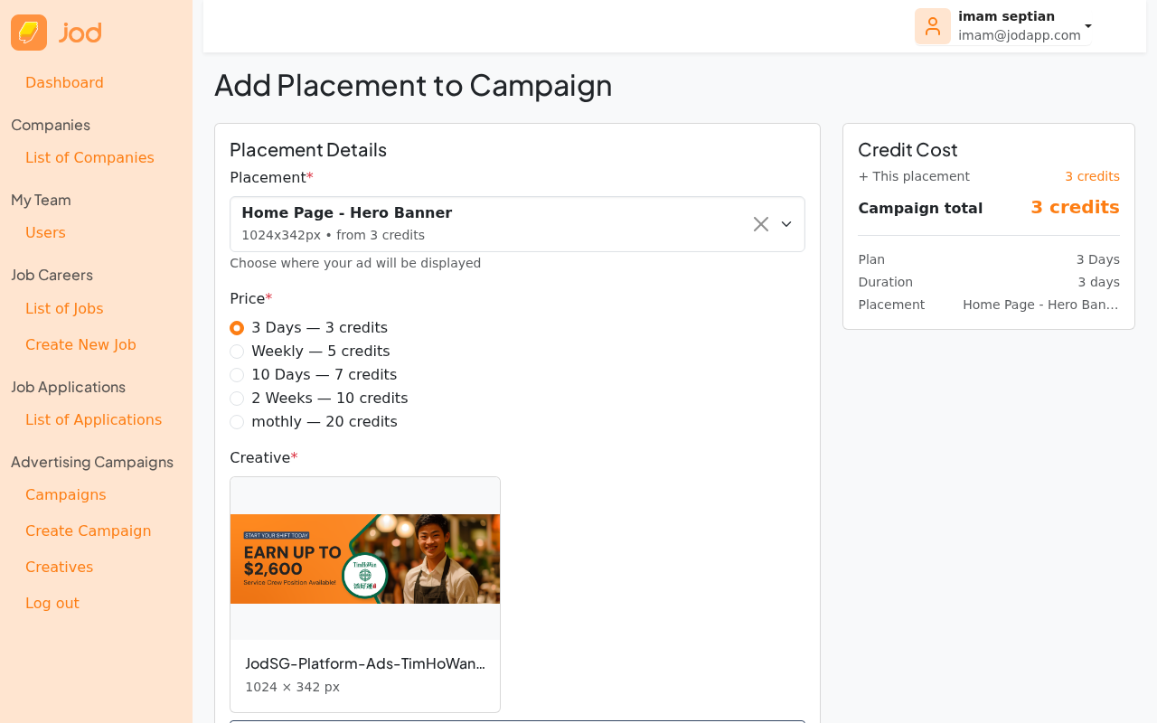The image size is (1157, 723).
Task: Open Create New Job
Action: (80, 344)
